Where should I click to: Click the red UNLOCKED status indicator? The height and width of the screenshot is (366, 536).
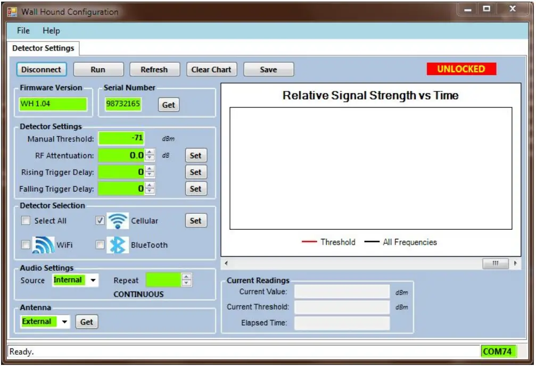461,69
